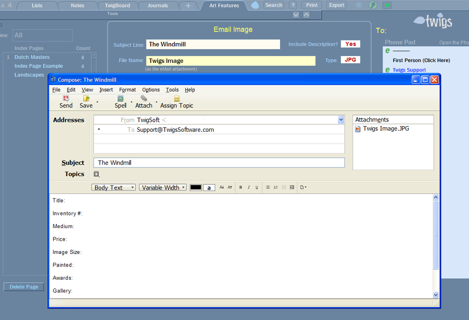Screen dimensions: 469x320
Task: Open the Variable Width font dropdown
Action: coord(163,187)
